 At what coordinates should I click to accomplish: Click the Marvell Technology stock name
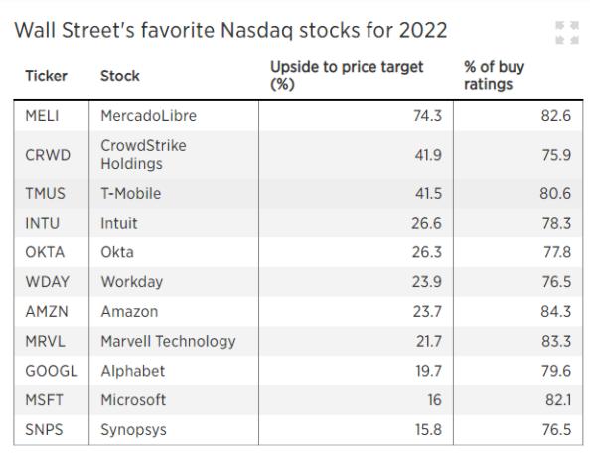[168, 342]
